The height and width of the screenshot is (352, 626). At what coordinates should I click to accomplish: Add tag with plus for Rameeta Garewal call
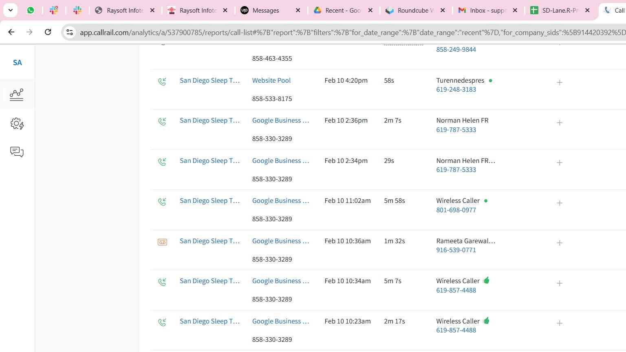[560, 243]
